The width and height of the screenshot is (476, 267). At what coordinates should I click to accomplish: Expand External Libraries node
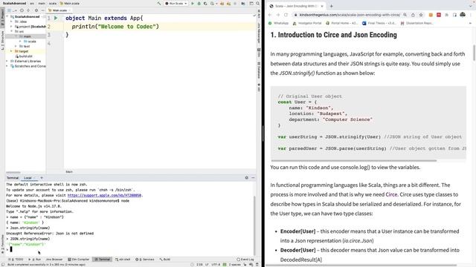coord(7,61)
